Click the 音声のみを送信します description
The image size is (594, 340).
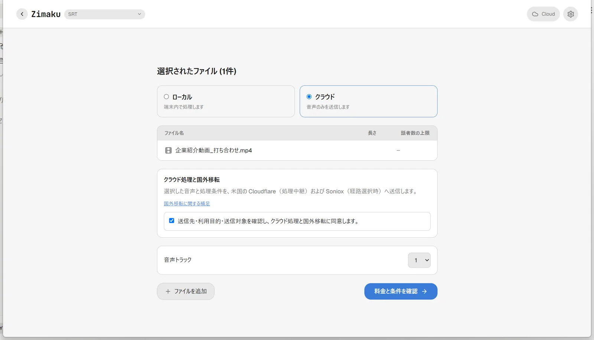tap(328, 107)
